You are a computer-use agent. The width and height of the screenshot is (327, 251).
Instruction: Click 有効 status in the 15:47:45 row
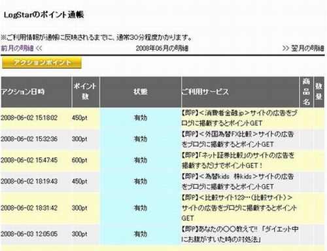tap(141, 160)
